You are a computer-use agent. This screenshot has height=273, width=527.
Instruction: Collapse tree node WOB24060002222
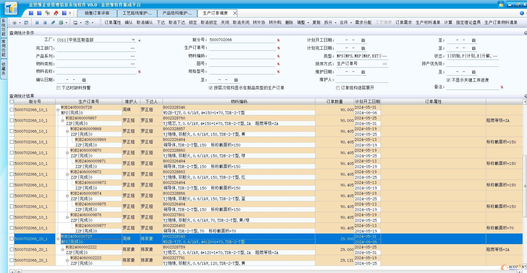click(x=62, y=250)
